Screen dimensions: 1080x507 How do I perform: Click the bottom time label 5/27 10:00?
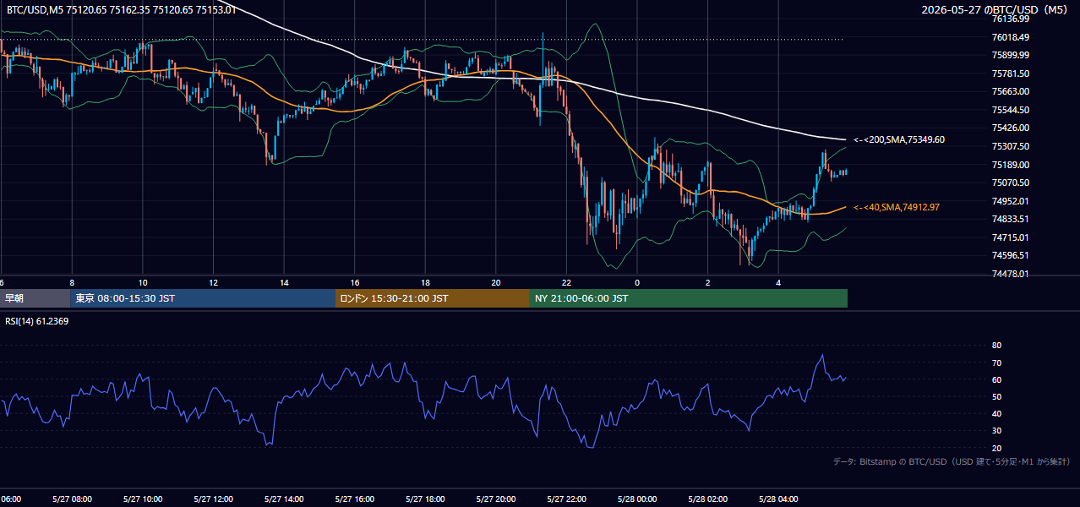(x=143, y=499)
